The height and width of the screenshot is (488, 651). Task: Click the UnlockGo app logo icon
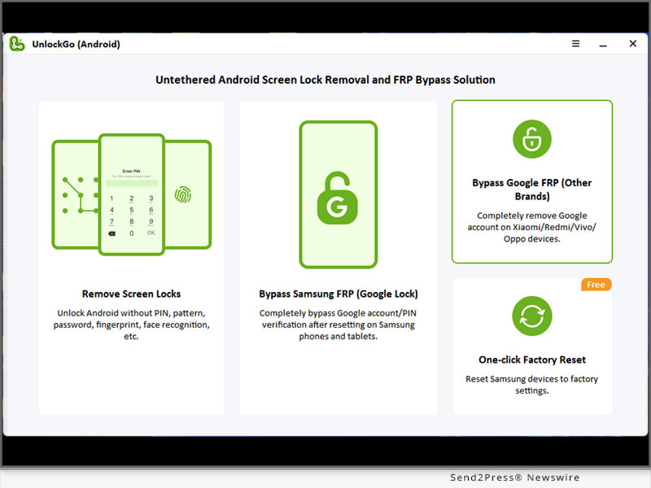click(x=17, y=44)
